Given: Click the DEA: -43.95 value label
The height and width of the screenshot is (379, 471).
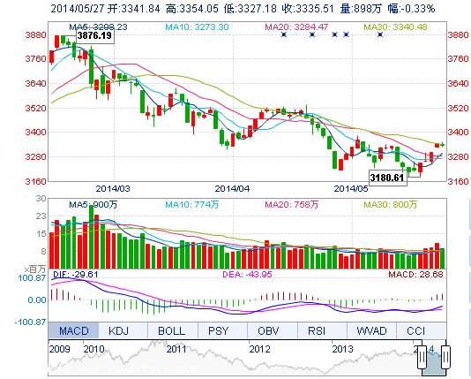Looking at the screenshot, I should 247,275.
